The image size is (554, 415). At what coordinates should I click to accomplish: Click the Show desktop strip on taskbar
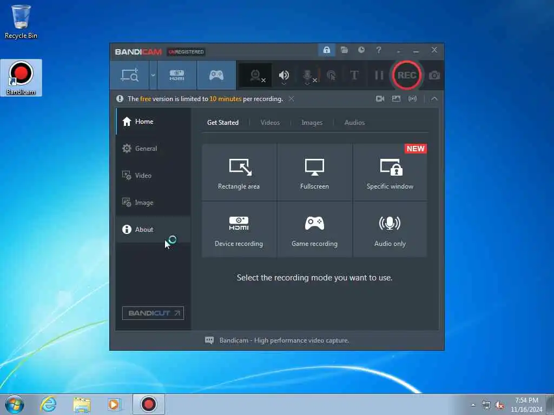tap(550, 404)
